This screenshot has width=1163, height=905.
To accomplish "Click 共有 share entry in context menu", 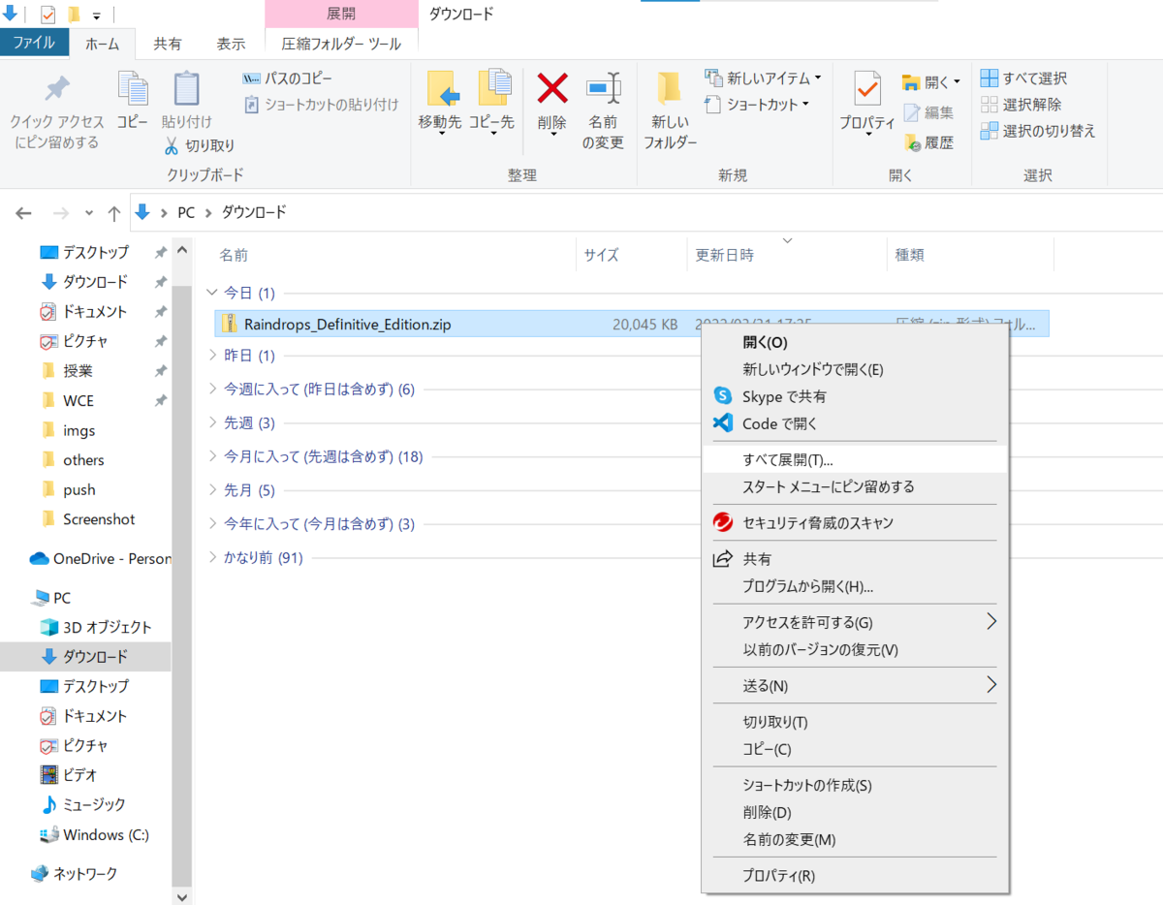I will tap(854, 559).
